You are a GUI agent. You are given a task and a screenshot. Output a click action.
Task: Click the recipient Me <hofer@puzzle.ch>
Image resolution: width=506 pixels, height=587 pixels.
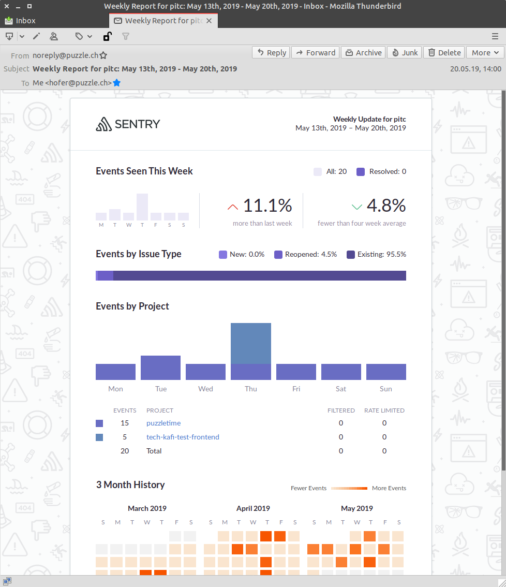pos(72,83)
